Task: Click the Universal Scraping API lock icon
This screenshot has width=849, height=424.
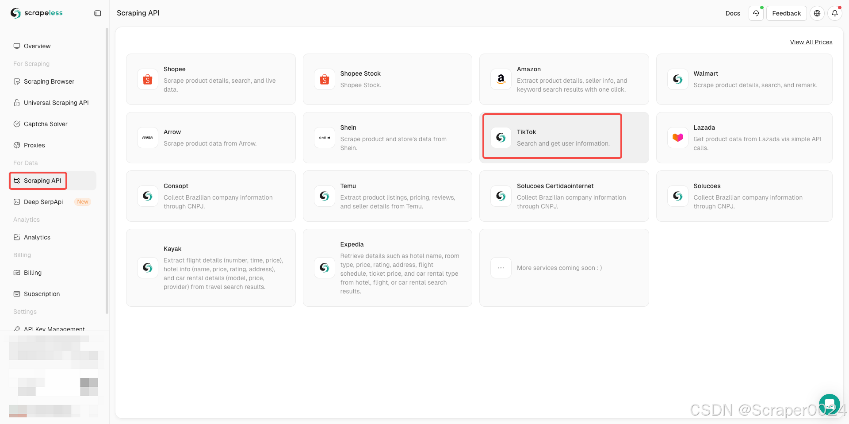Action: point(17,103)
